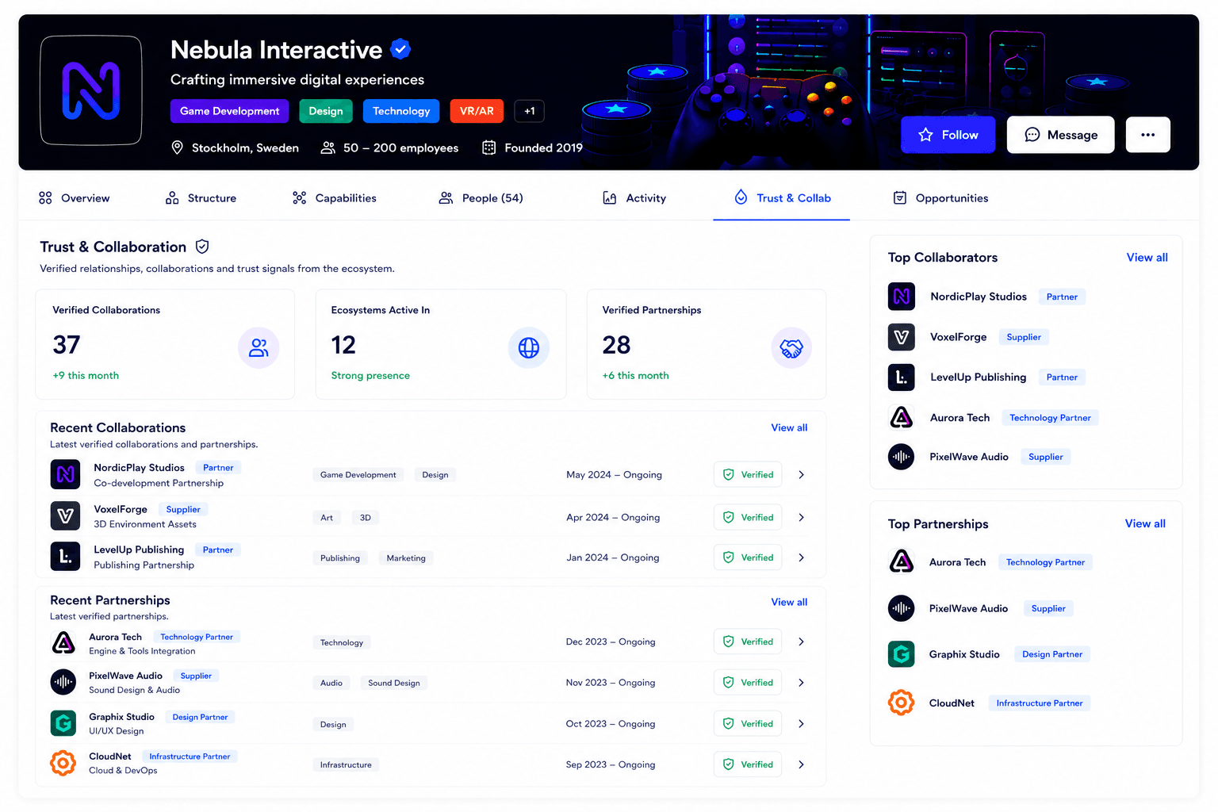
Task: Switch to the Activity tab
Action: click(x=634, y=198)
